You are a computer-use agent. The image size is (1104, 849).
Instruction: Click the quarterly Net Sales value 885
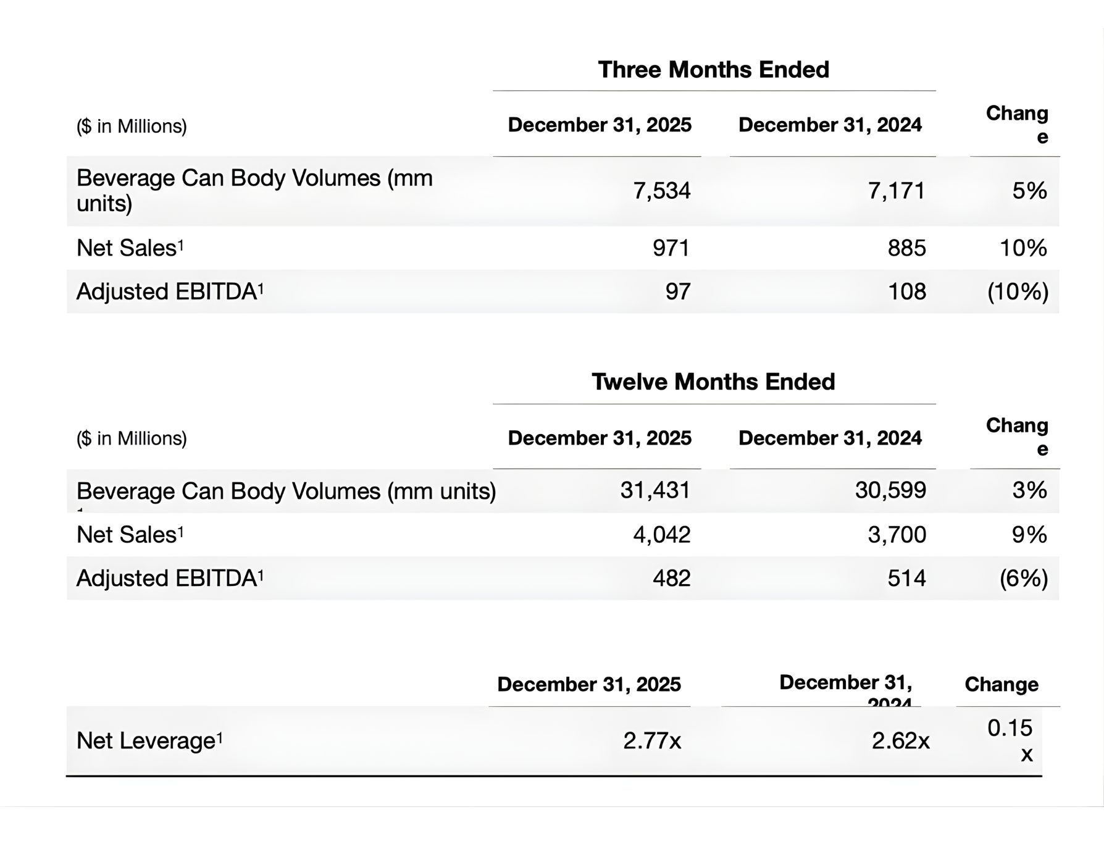(x=906, y=248)
